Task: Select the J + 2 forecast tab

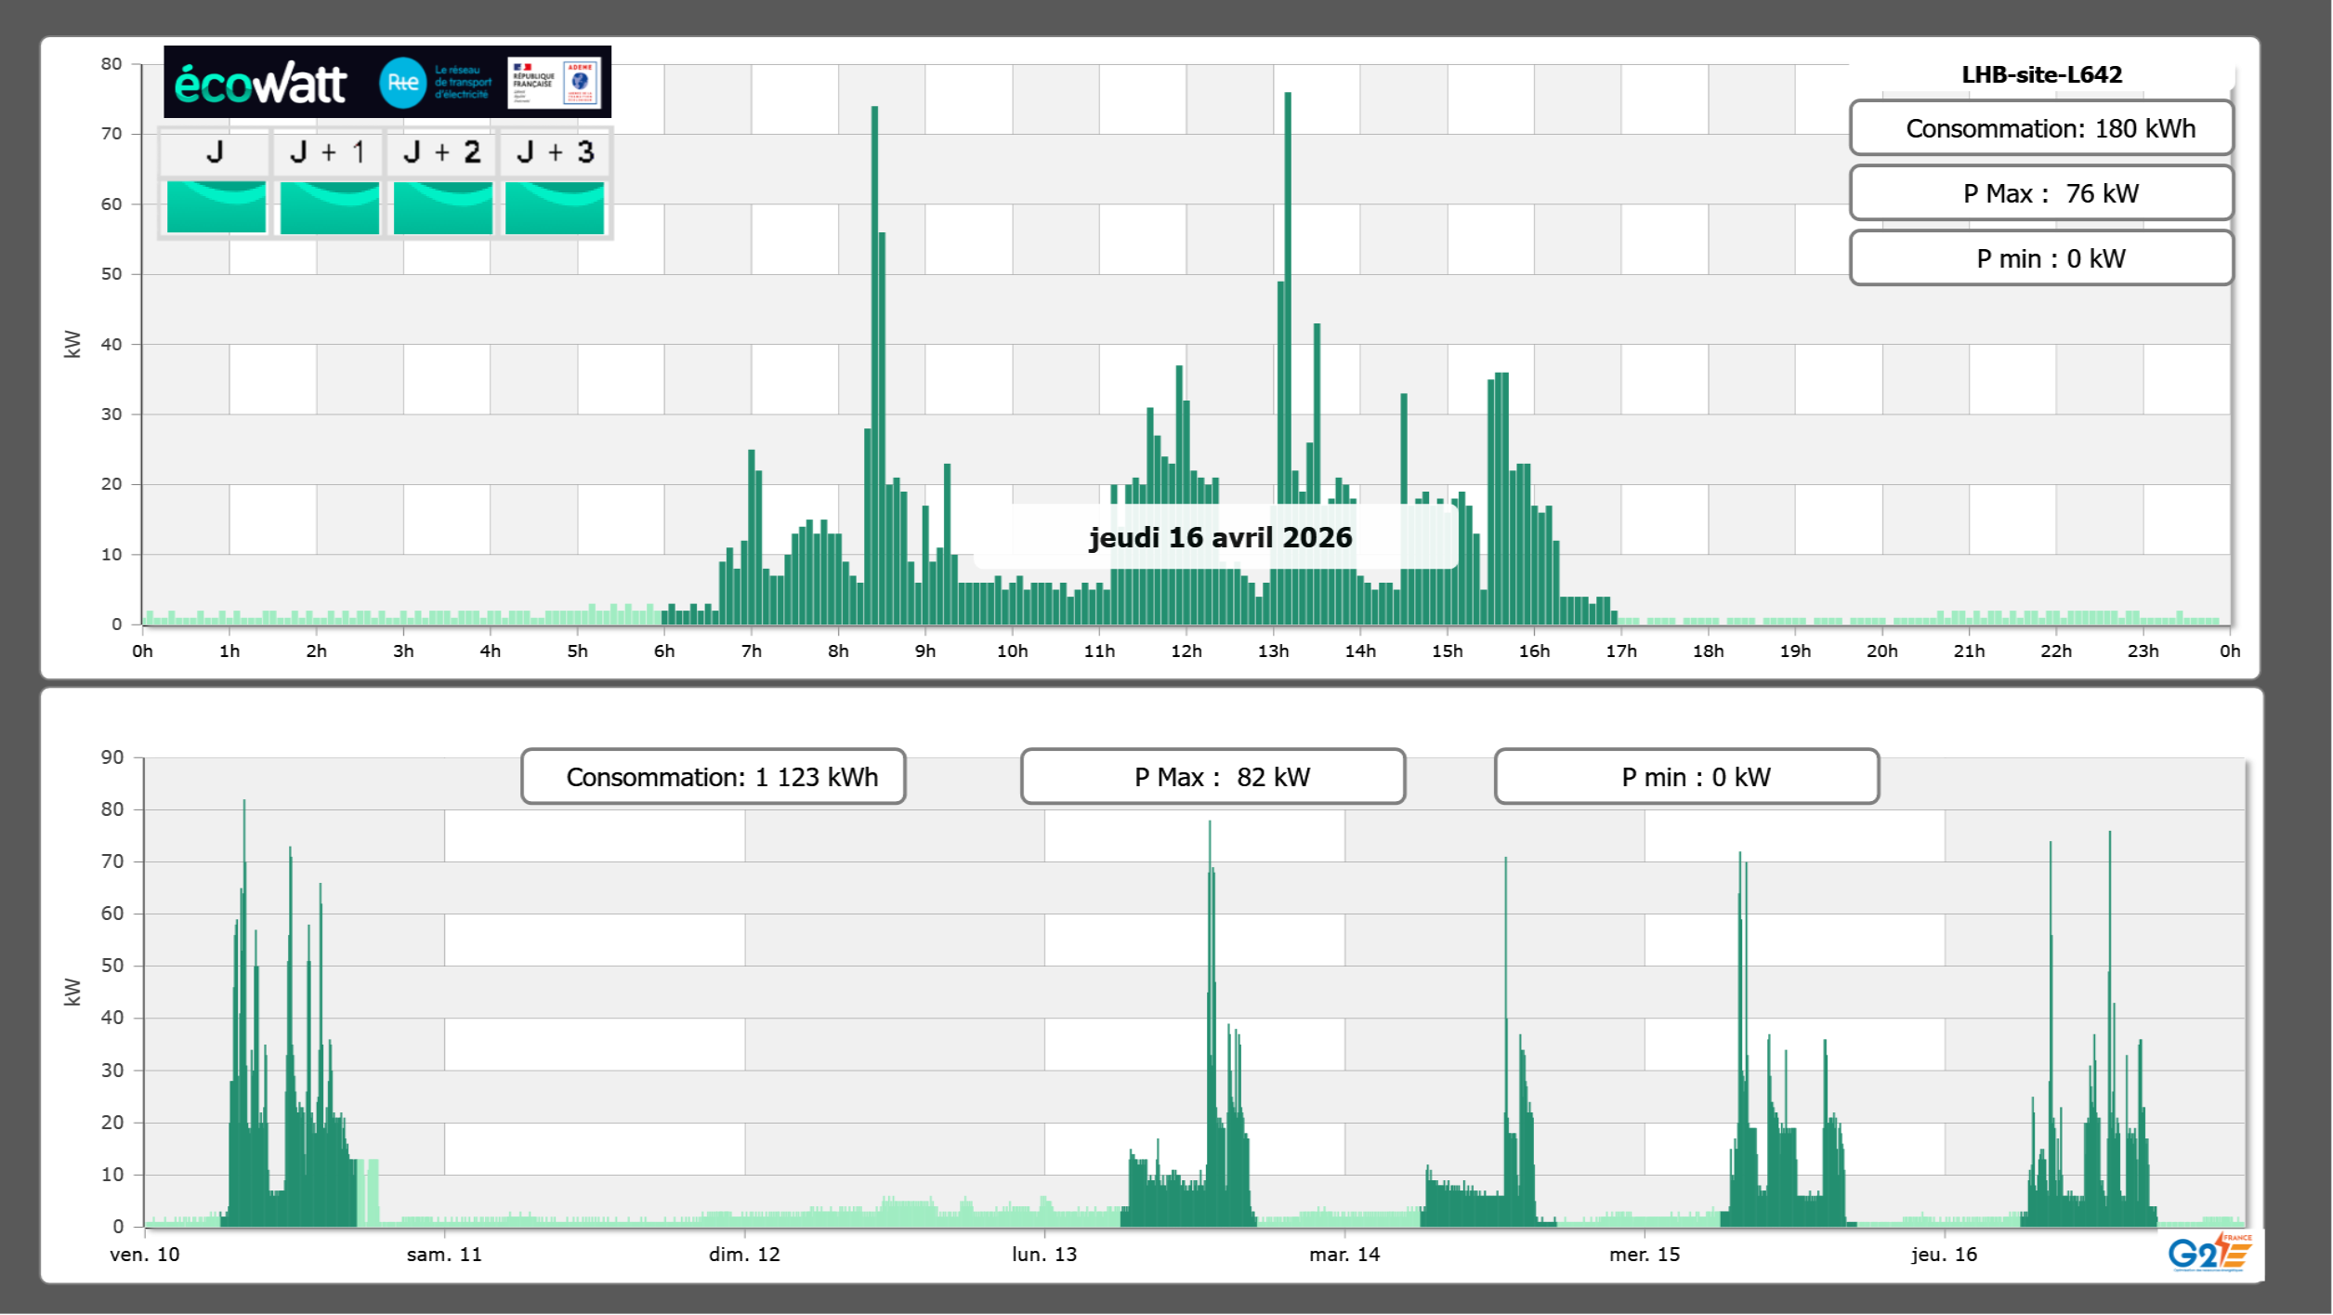Action: (441, 152)
